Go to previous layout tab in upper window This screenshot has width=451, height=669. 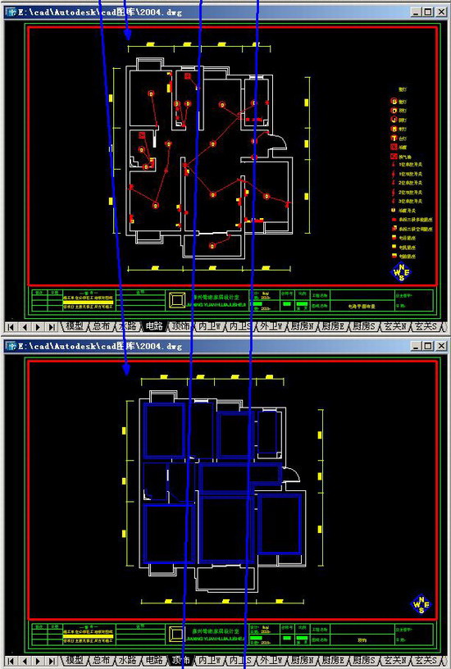pyautogui.click(x=25, y=327)
